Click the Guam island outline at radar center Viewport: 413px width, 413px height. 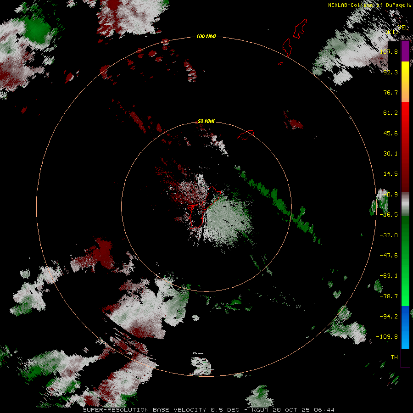point(205,207)
